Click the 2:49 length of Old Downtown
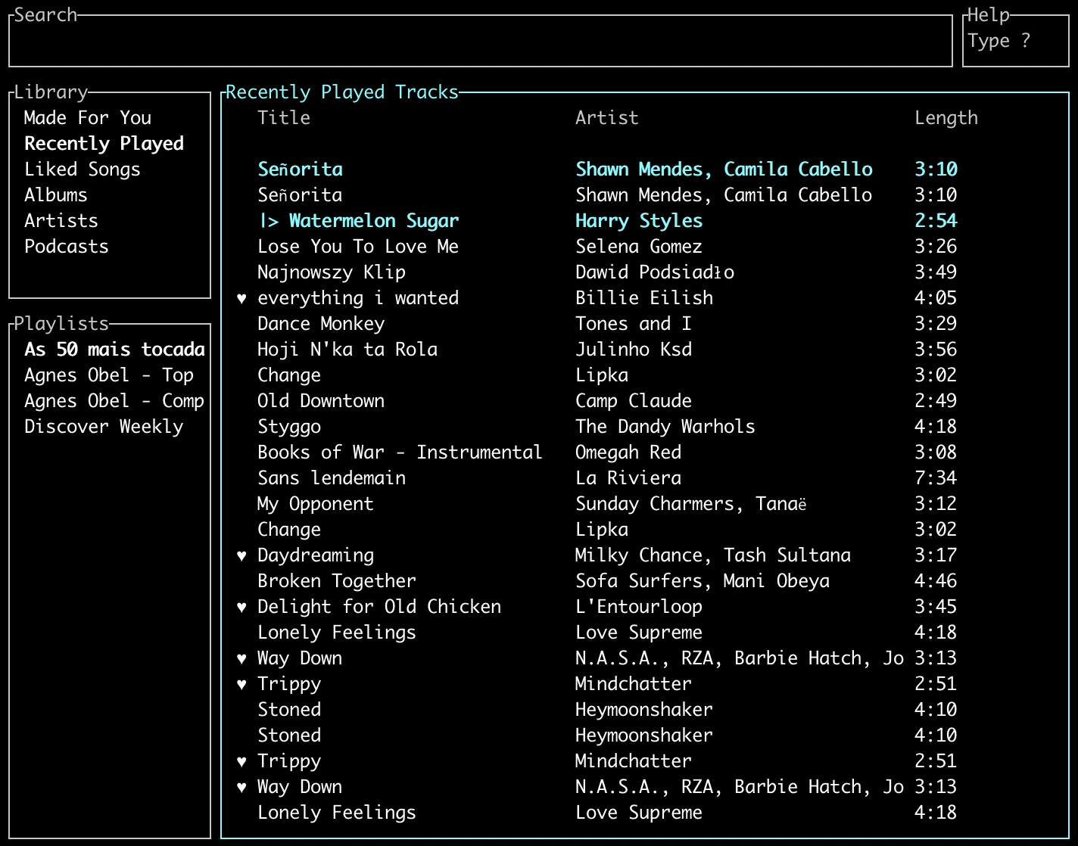Viewport: 1078px width, 846px height. click(x=936, y=401)
